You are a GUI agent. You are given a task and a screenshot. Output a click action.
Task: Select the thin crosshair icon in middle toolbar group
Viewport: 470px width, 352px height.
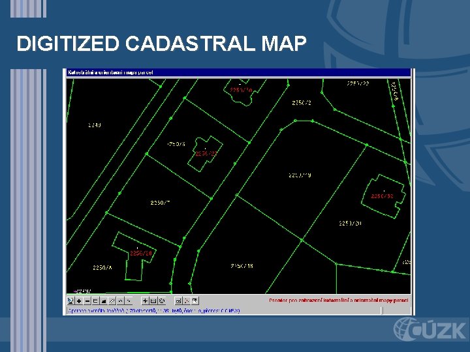[x=145, y=301]
